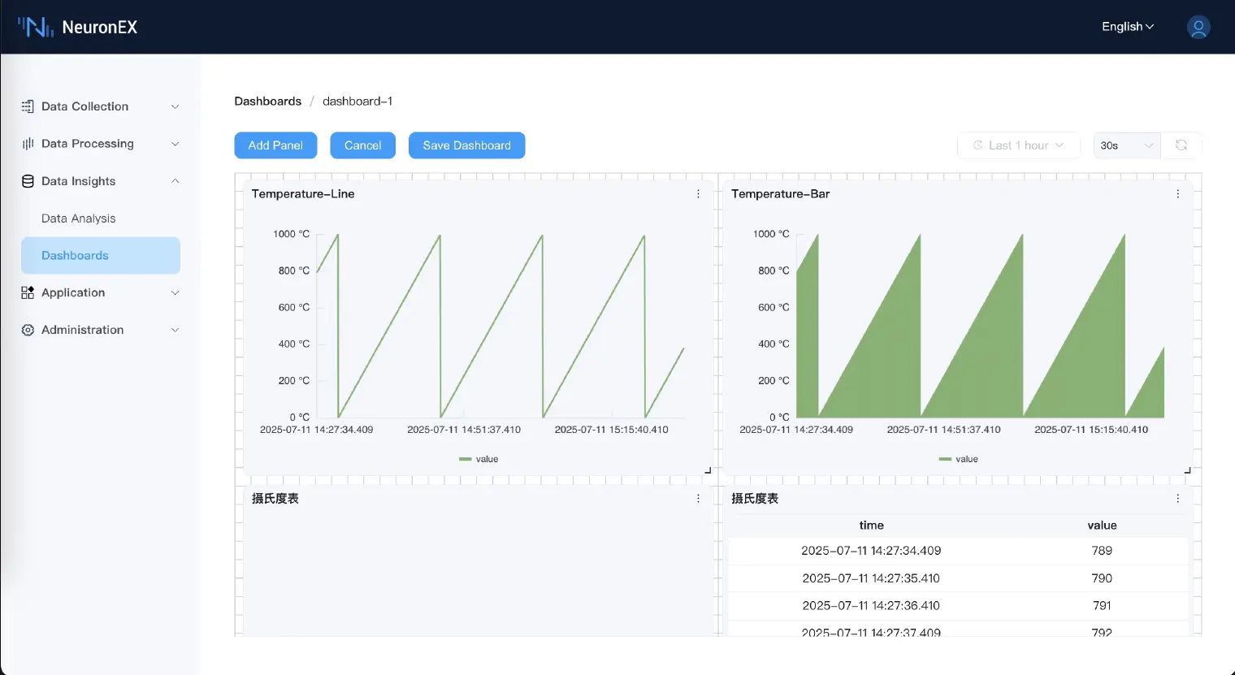Open Temperature-Line panel options menu
This screenshot has height=675, width=1235.
tap(698, 193)
